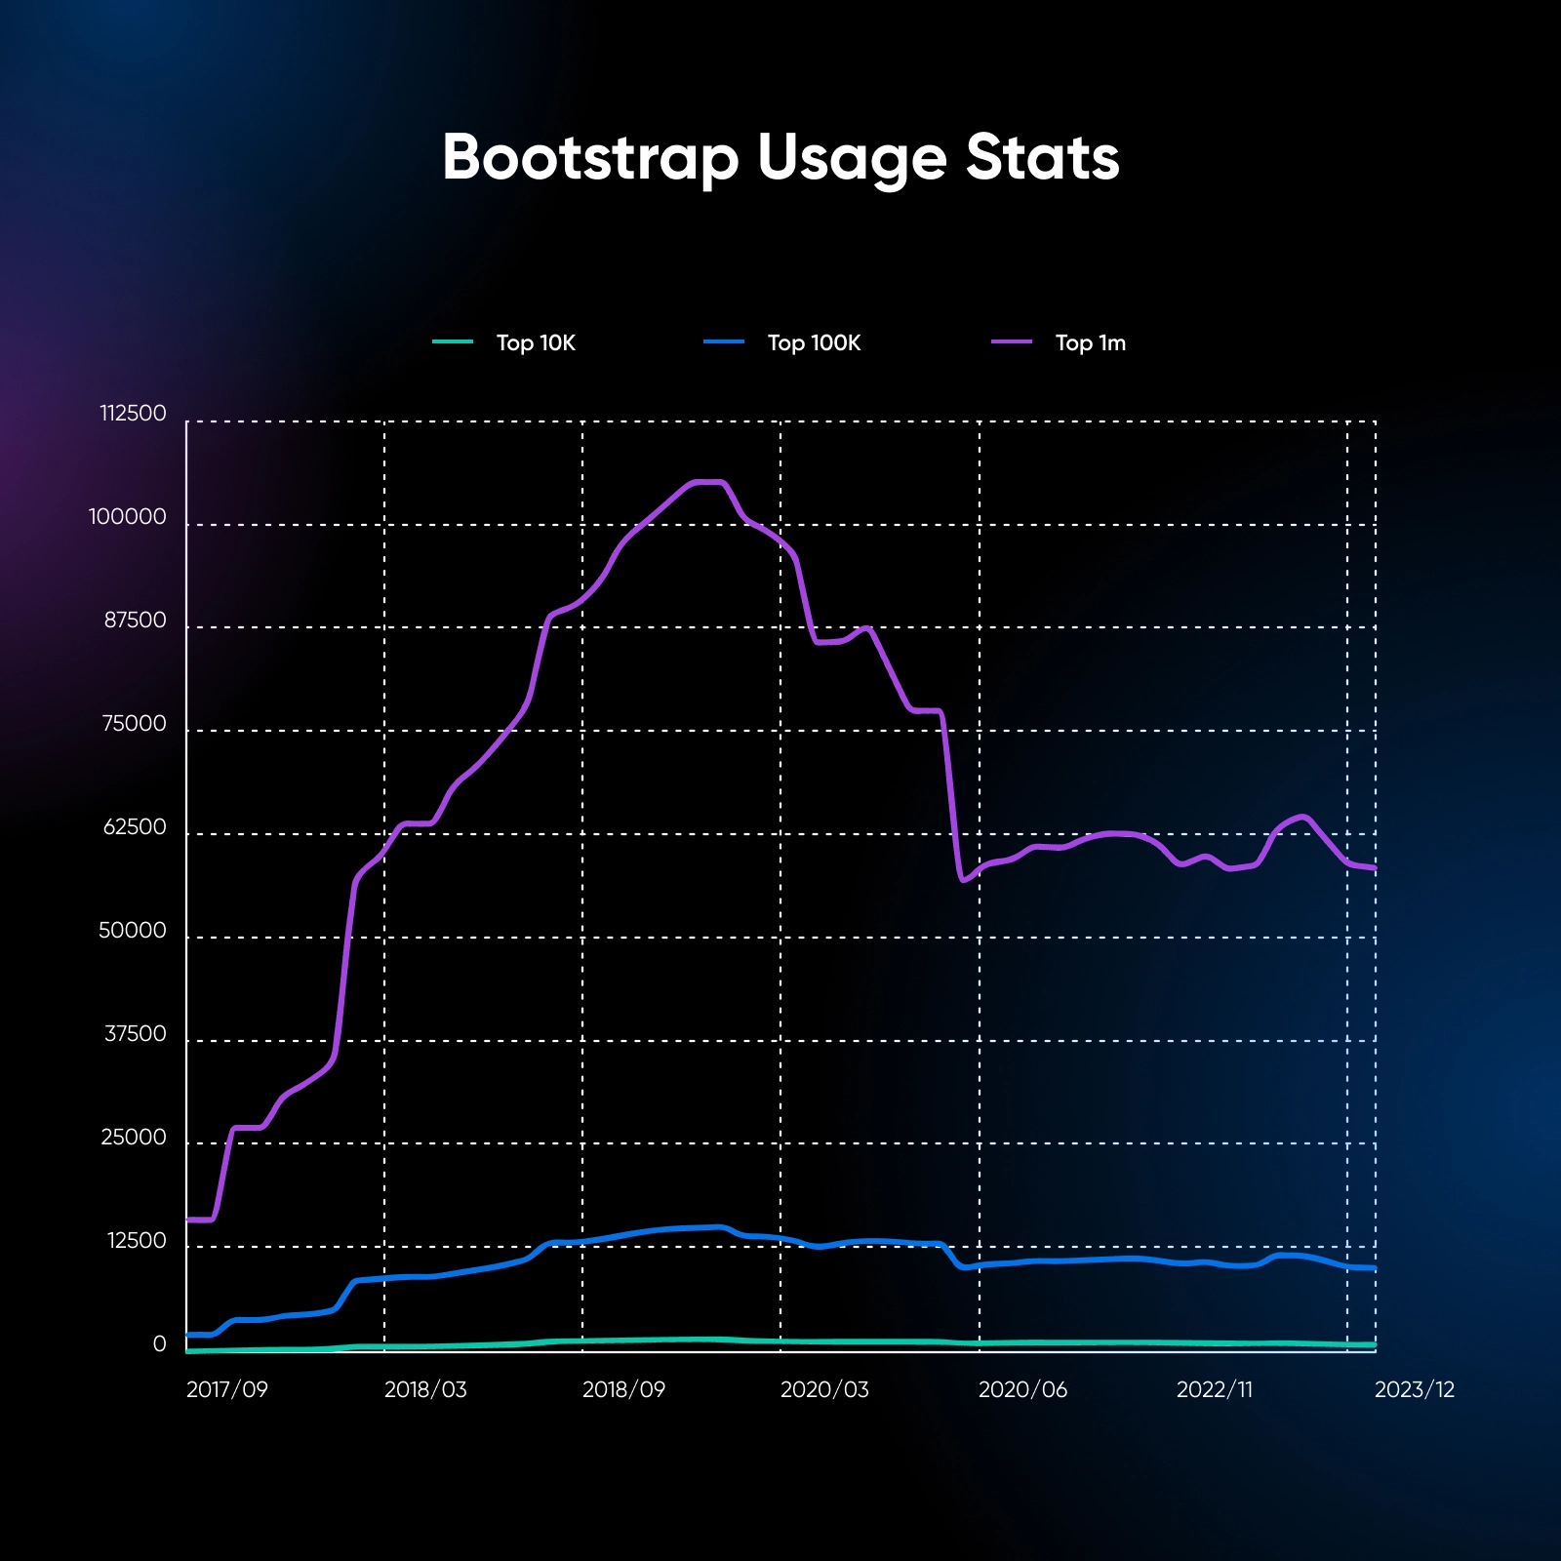Click the peak of the purple Top 1m line
The image size is (1561, 1561).
(708, 482)
